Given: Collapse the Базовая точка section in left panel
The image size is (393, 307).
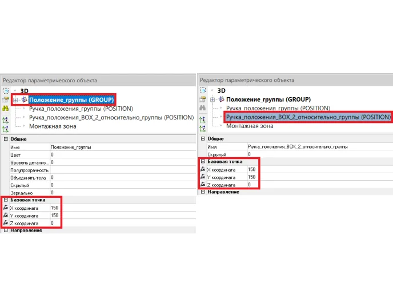Looking at the screenshot, I should coord(6,200).
